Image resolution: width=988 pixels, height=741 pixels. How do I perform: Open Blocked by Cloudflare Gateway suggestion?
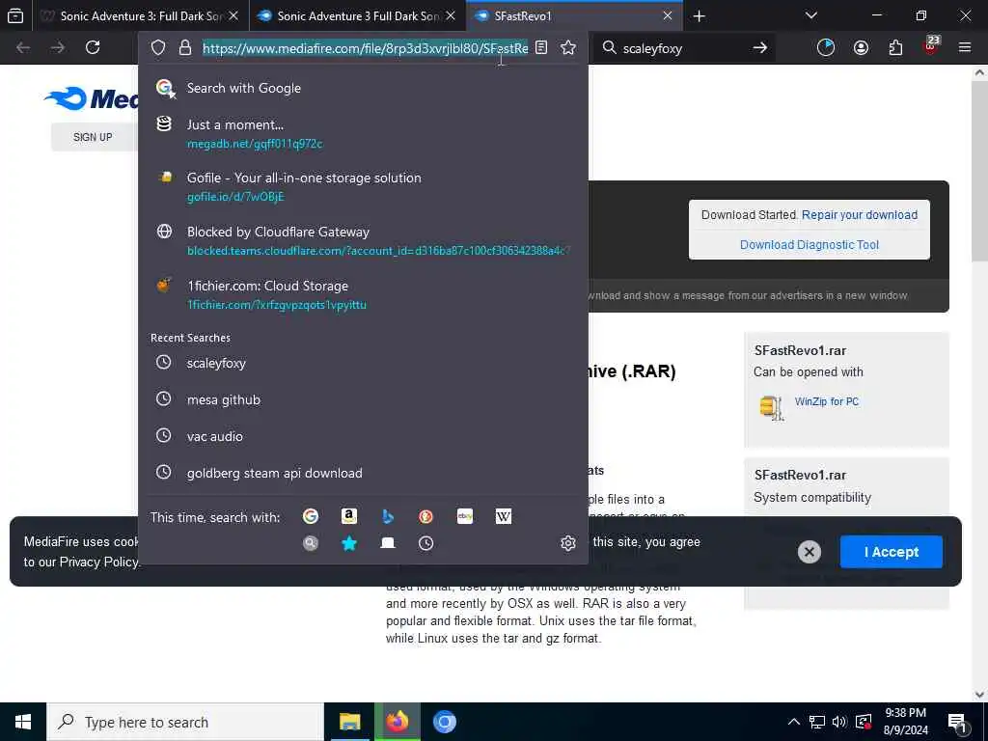pos(363,240)
